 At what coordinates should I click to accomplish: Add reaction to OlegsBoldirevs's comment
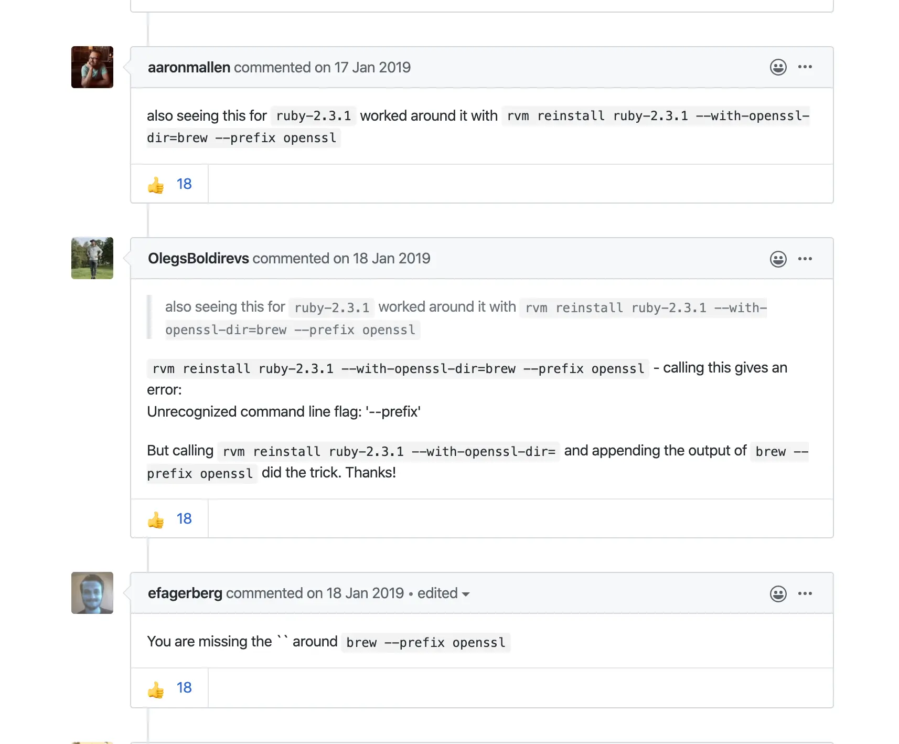(778, 259)
